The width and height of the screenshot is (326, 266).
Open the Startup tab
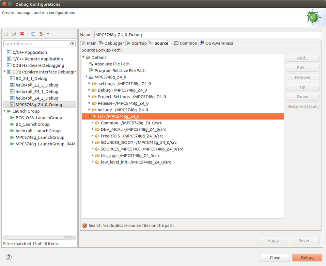pyautogui.click(x=137, y=43)
